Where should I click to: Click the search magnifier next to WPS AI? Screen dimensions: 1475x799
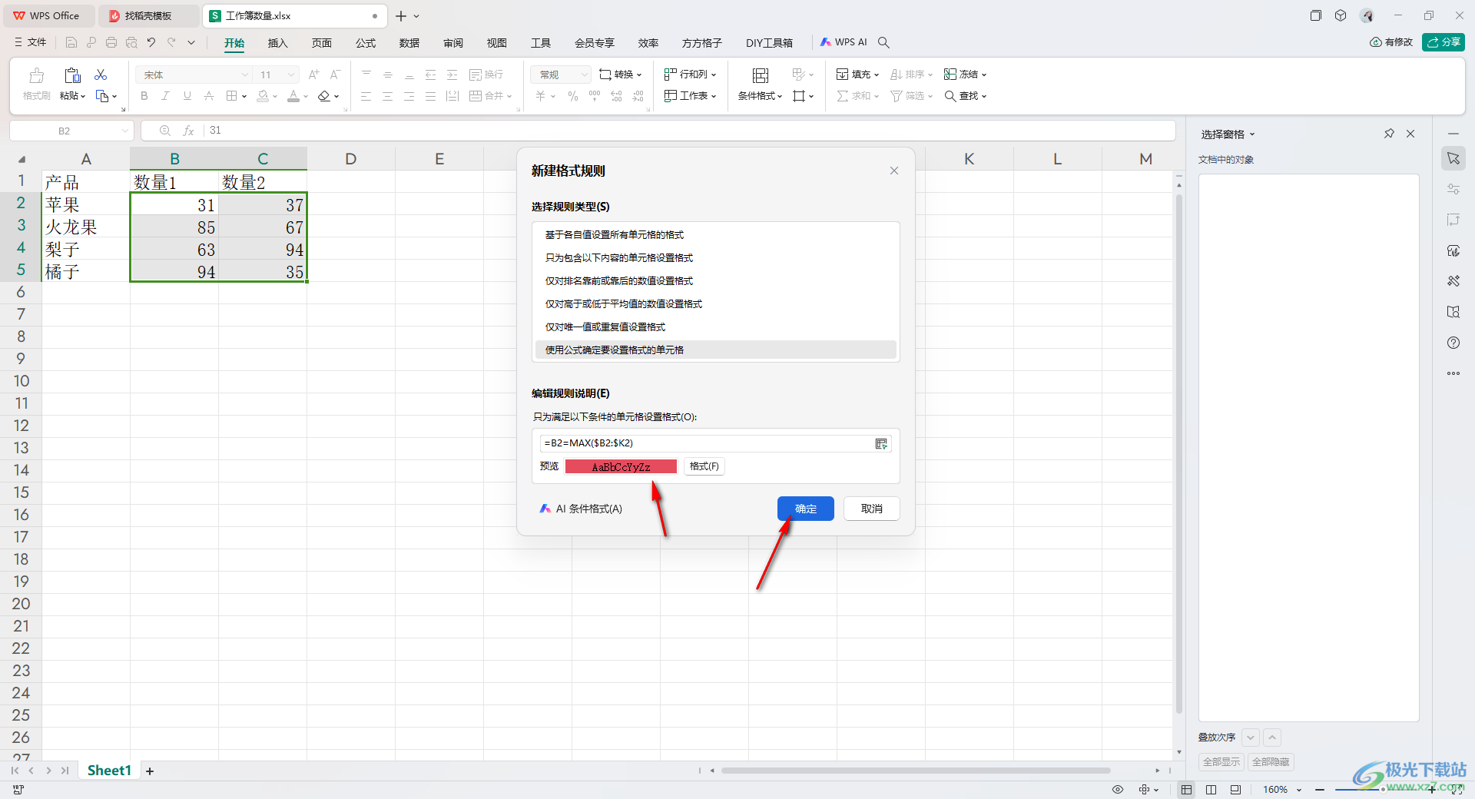pyautogui.click(x=883, y=42)
